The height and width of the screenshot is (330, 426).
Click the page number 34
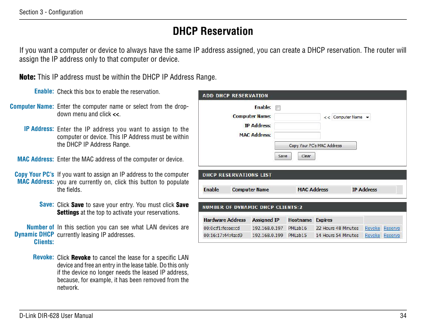tap(403, 316)
